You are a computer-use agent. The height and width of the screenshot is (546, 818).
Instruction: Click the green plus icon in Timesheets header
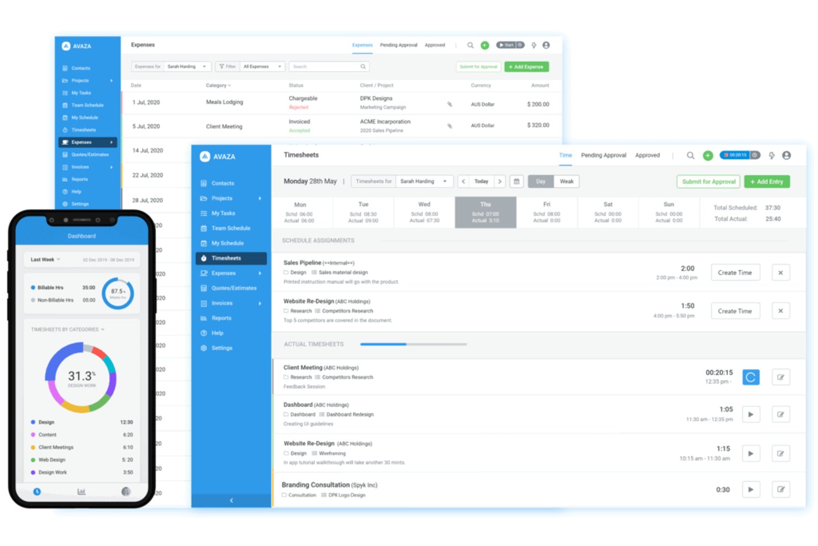(707, 155)
